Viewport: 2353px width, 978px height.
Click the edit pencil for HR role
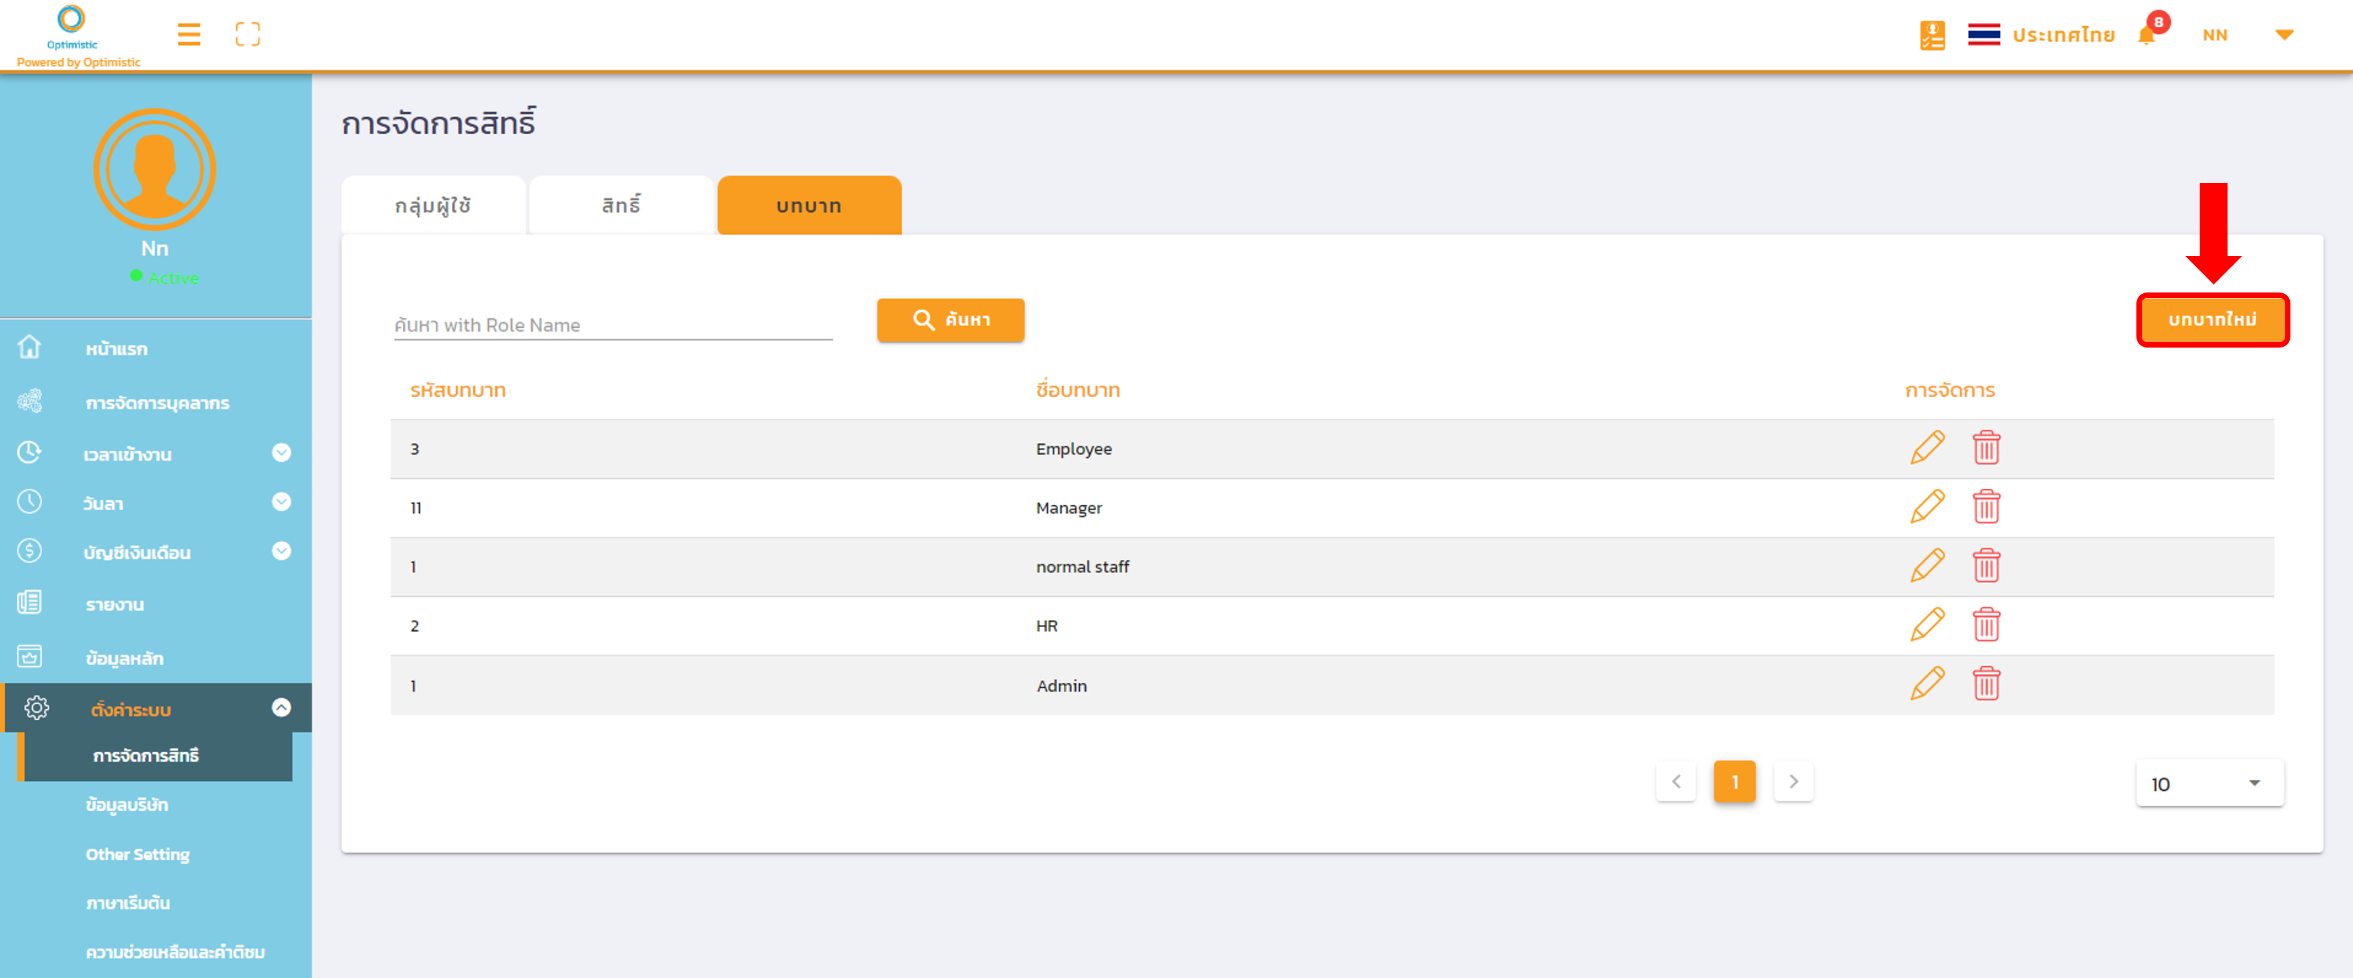1927,626
